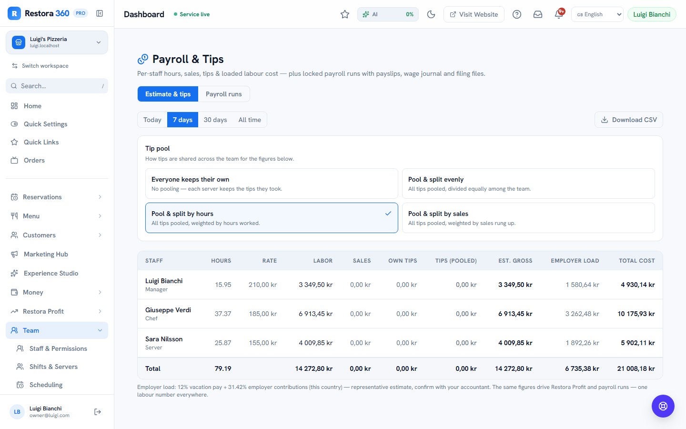This screenshot has width=686, height=429.
Task: Click the Marketing Hub megaphone icon
Action: click(14, 254)
